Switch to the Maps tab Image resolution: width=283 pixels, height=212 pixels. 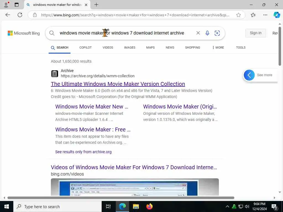150,47
